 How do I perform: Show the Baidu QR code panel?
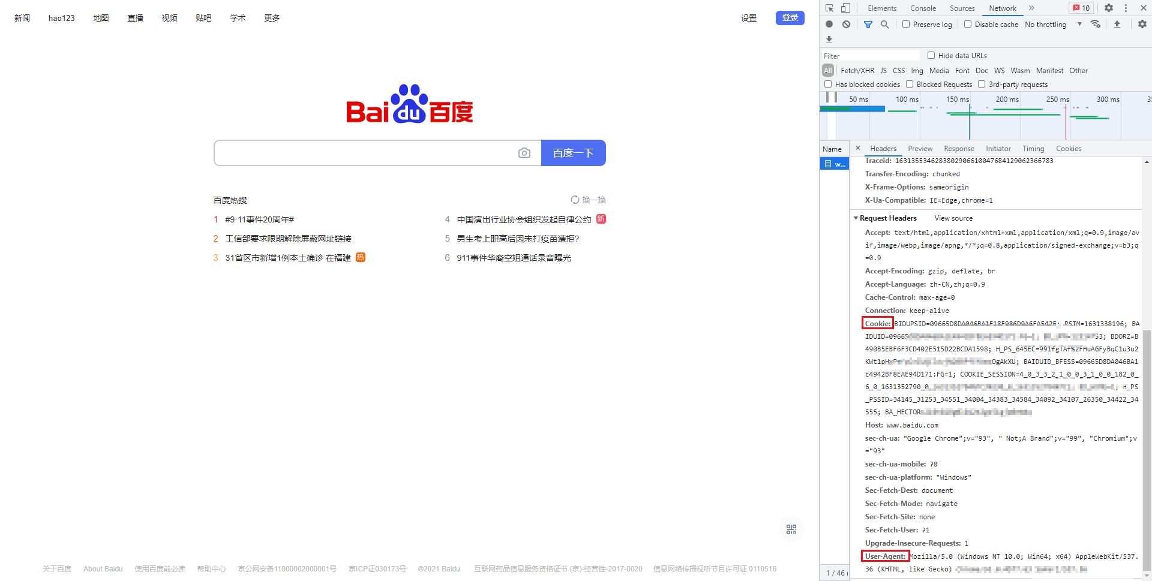click(791, 529)
